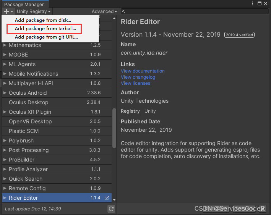
Task: Select the Plastic SCM package row
Action: pos(57,131)
